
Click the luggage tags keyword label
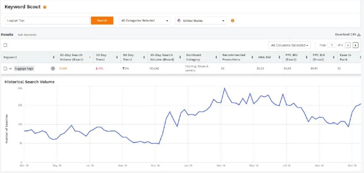(x=24, y=68)
